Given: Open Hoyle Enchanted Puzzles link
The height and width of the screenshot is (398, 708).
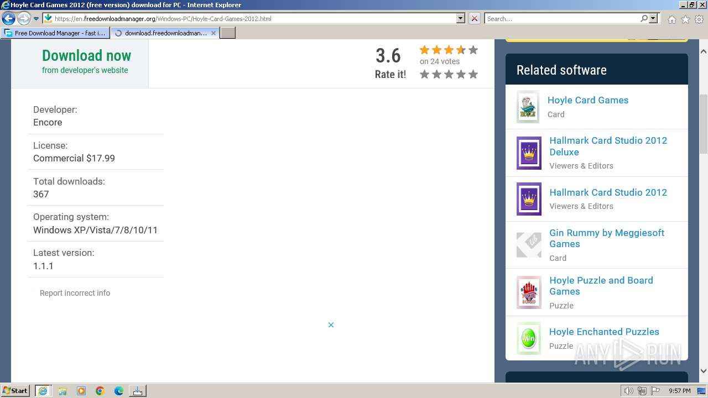Looking at the screenshot, I should tap(604, 332).
